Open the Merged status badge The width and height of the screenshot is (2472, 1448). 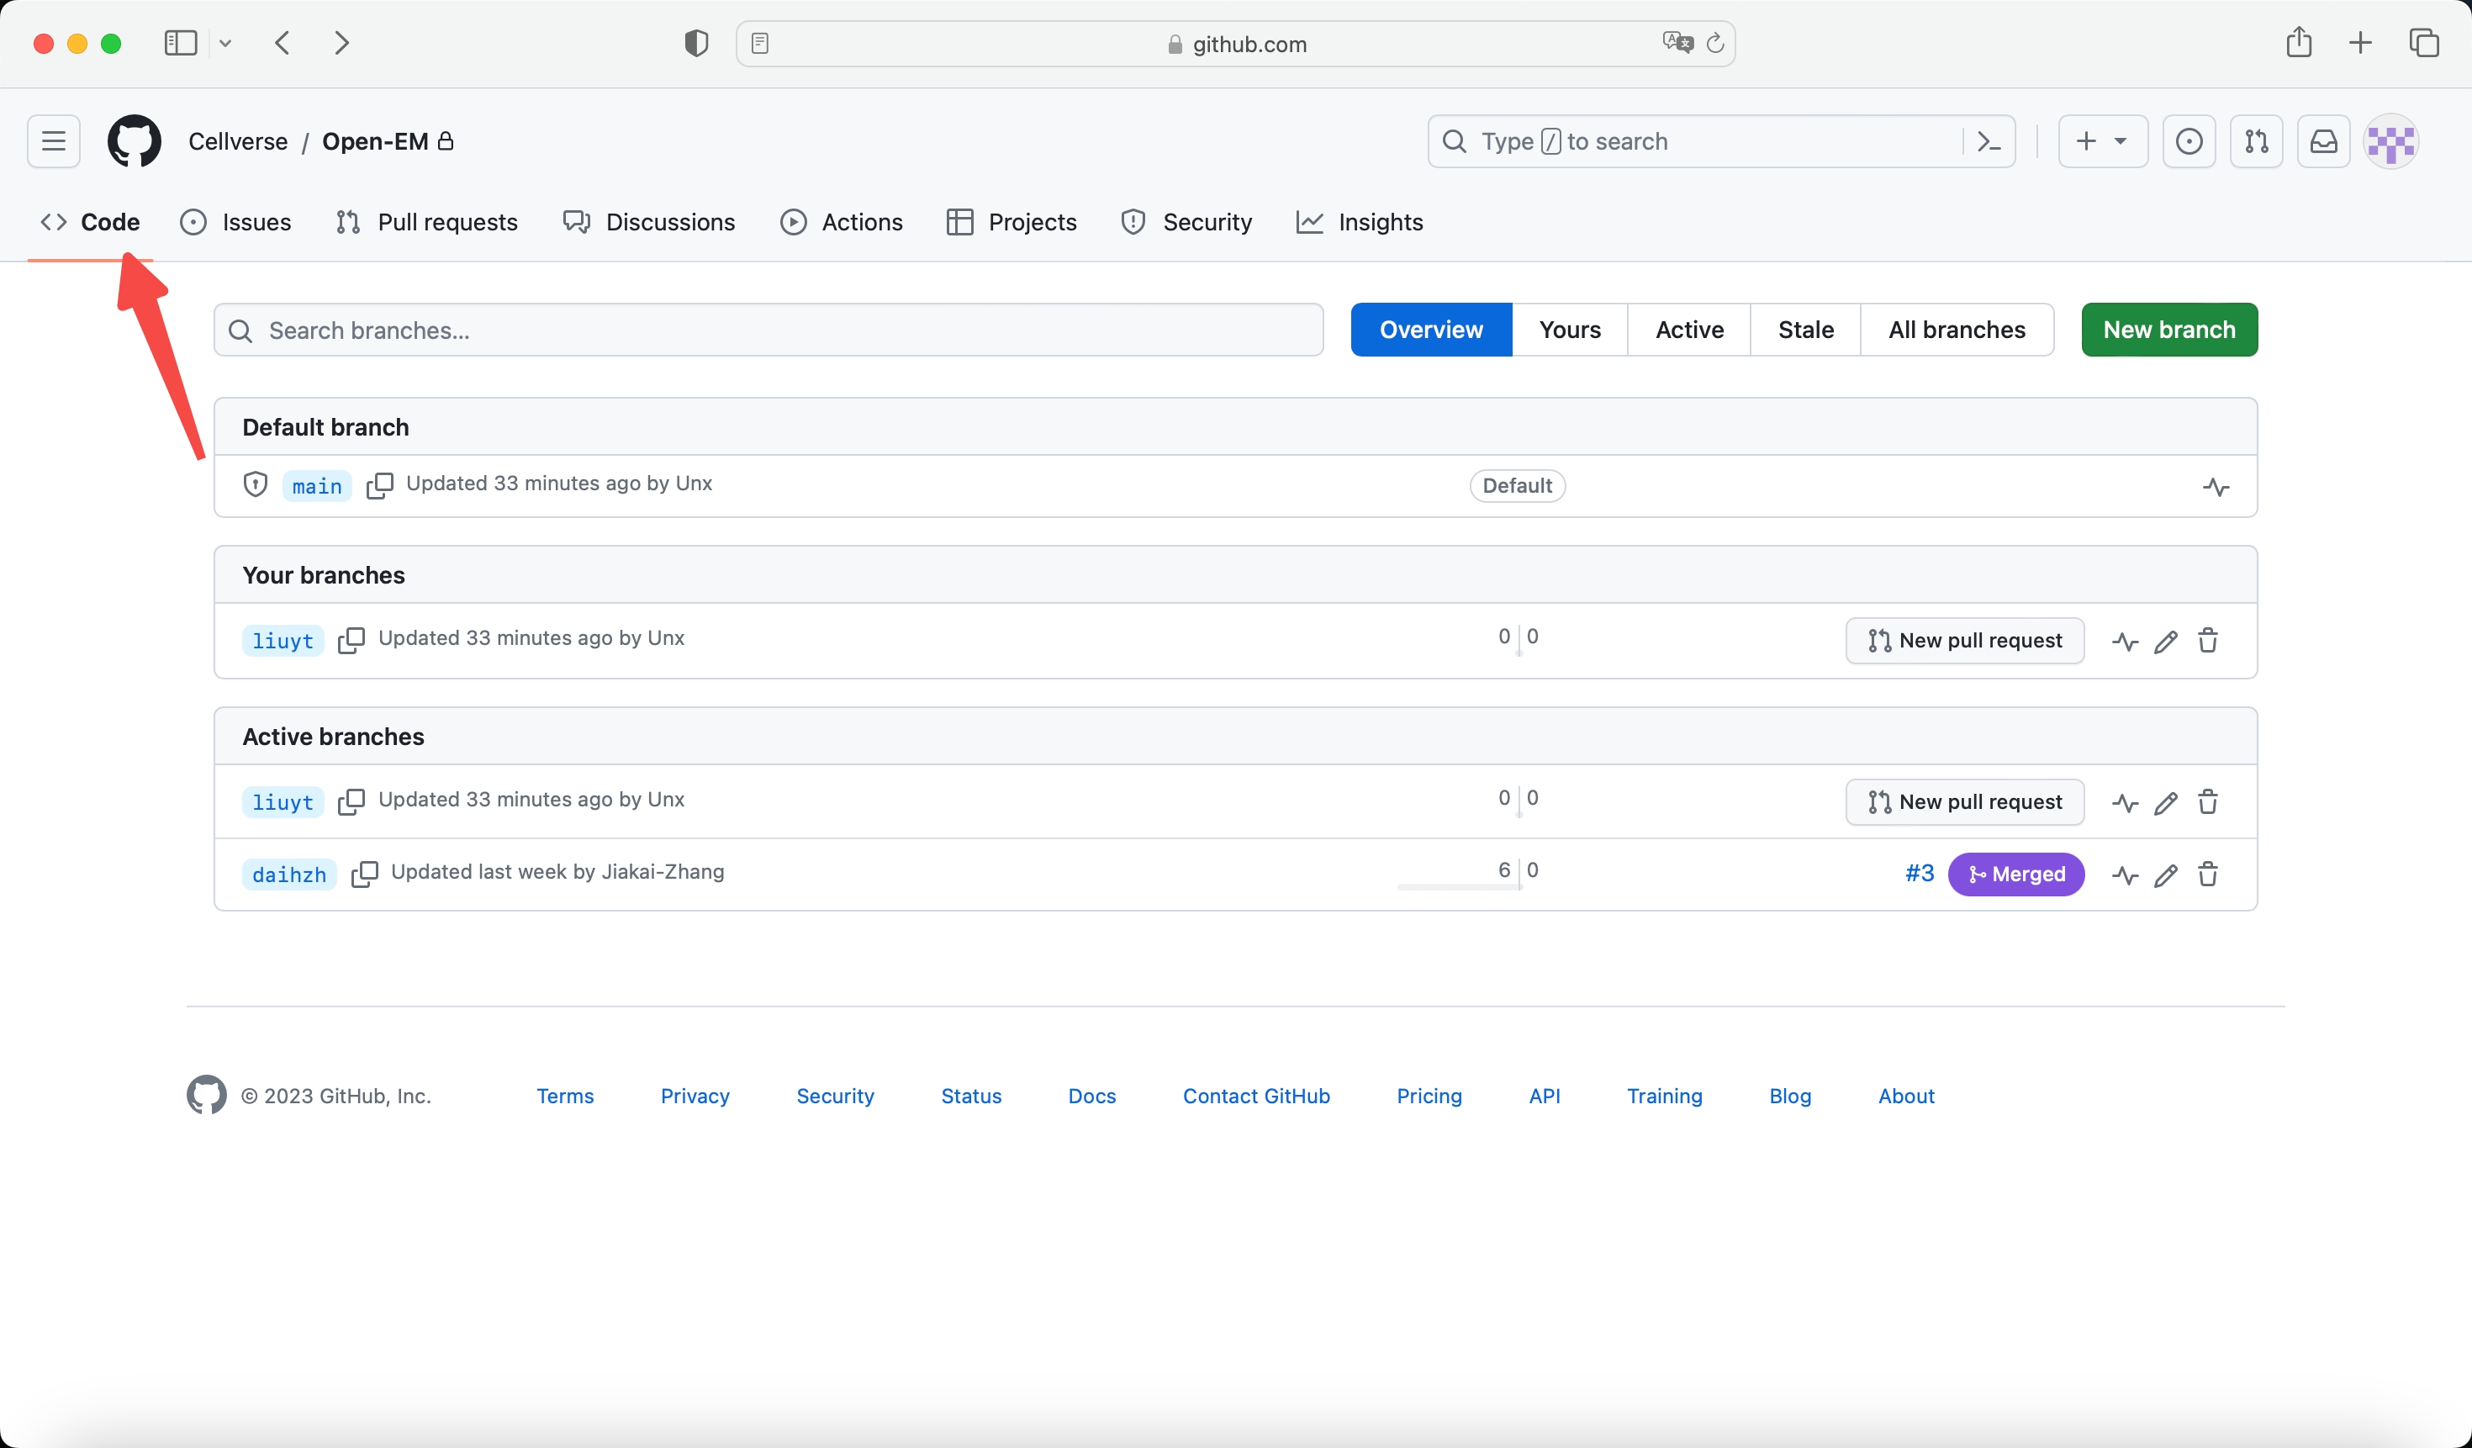point(2016,875)
